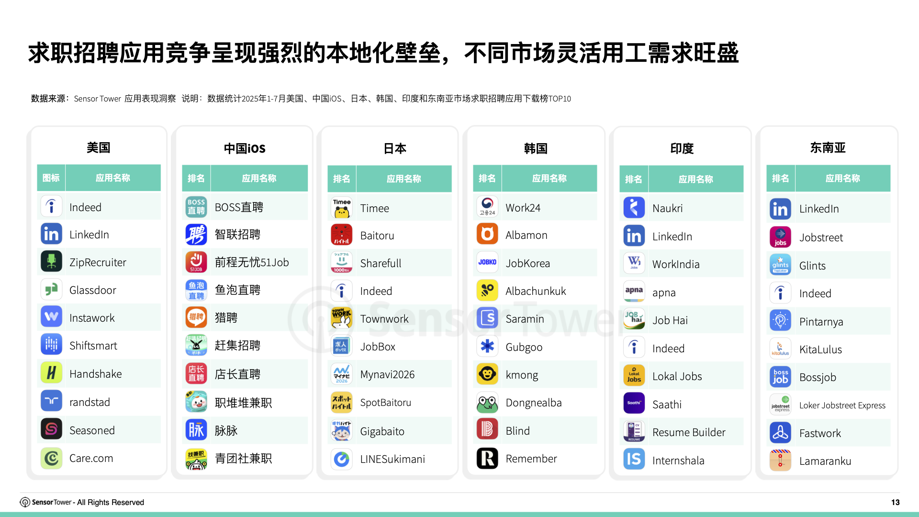Click the Fastwork app icon
Screen dimensions: 919x517
point(780,433)
